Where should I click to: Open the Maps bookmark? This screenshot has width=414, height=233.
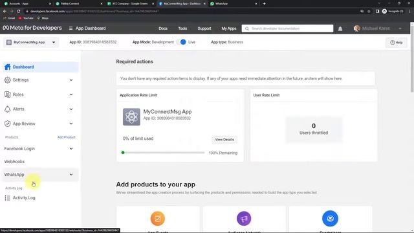click(x=43, y=18)
